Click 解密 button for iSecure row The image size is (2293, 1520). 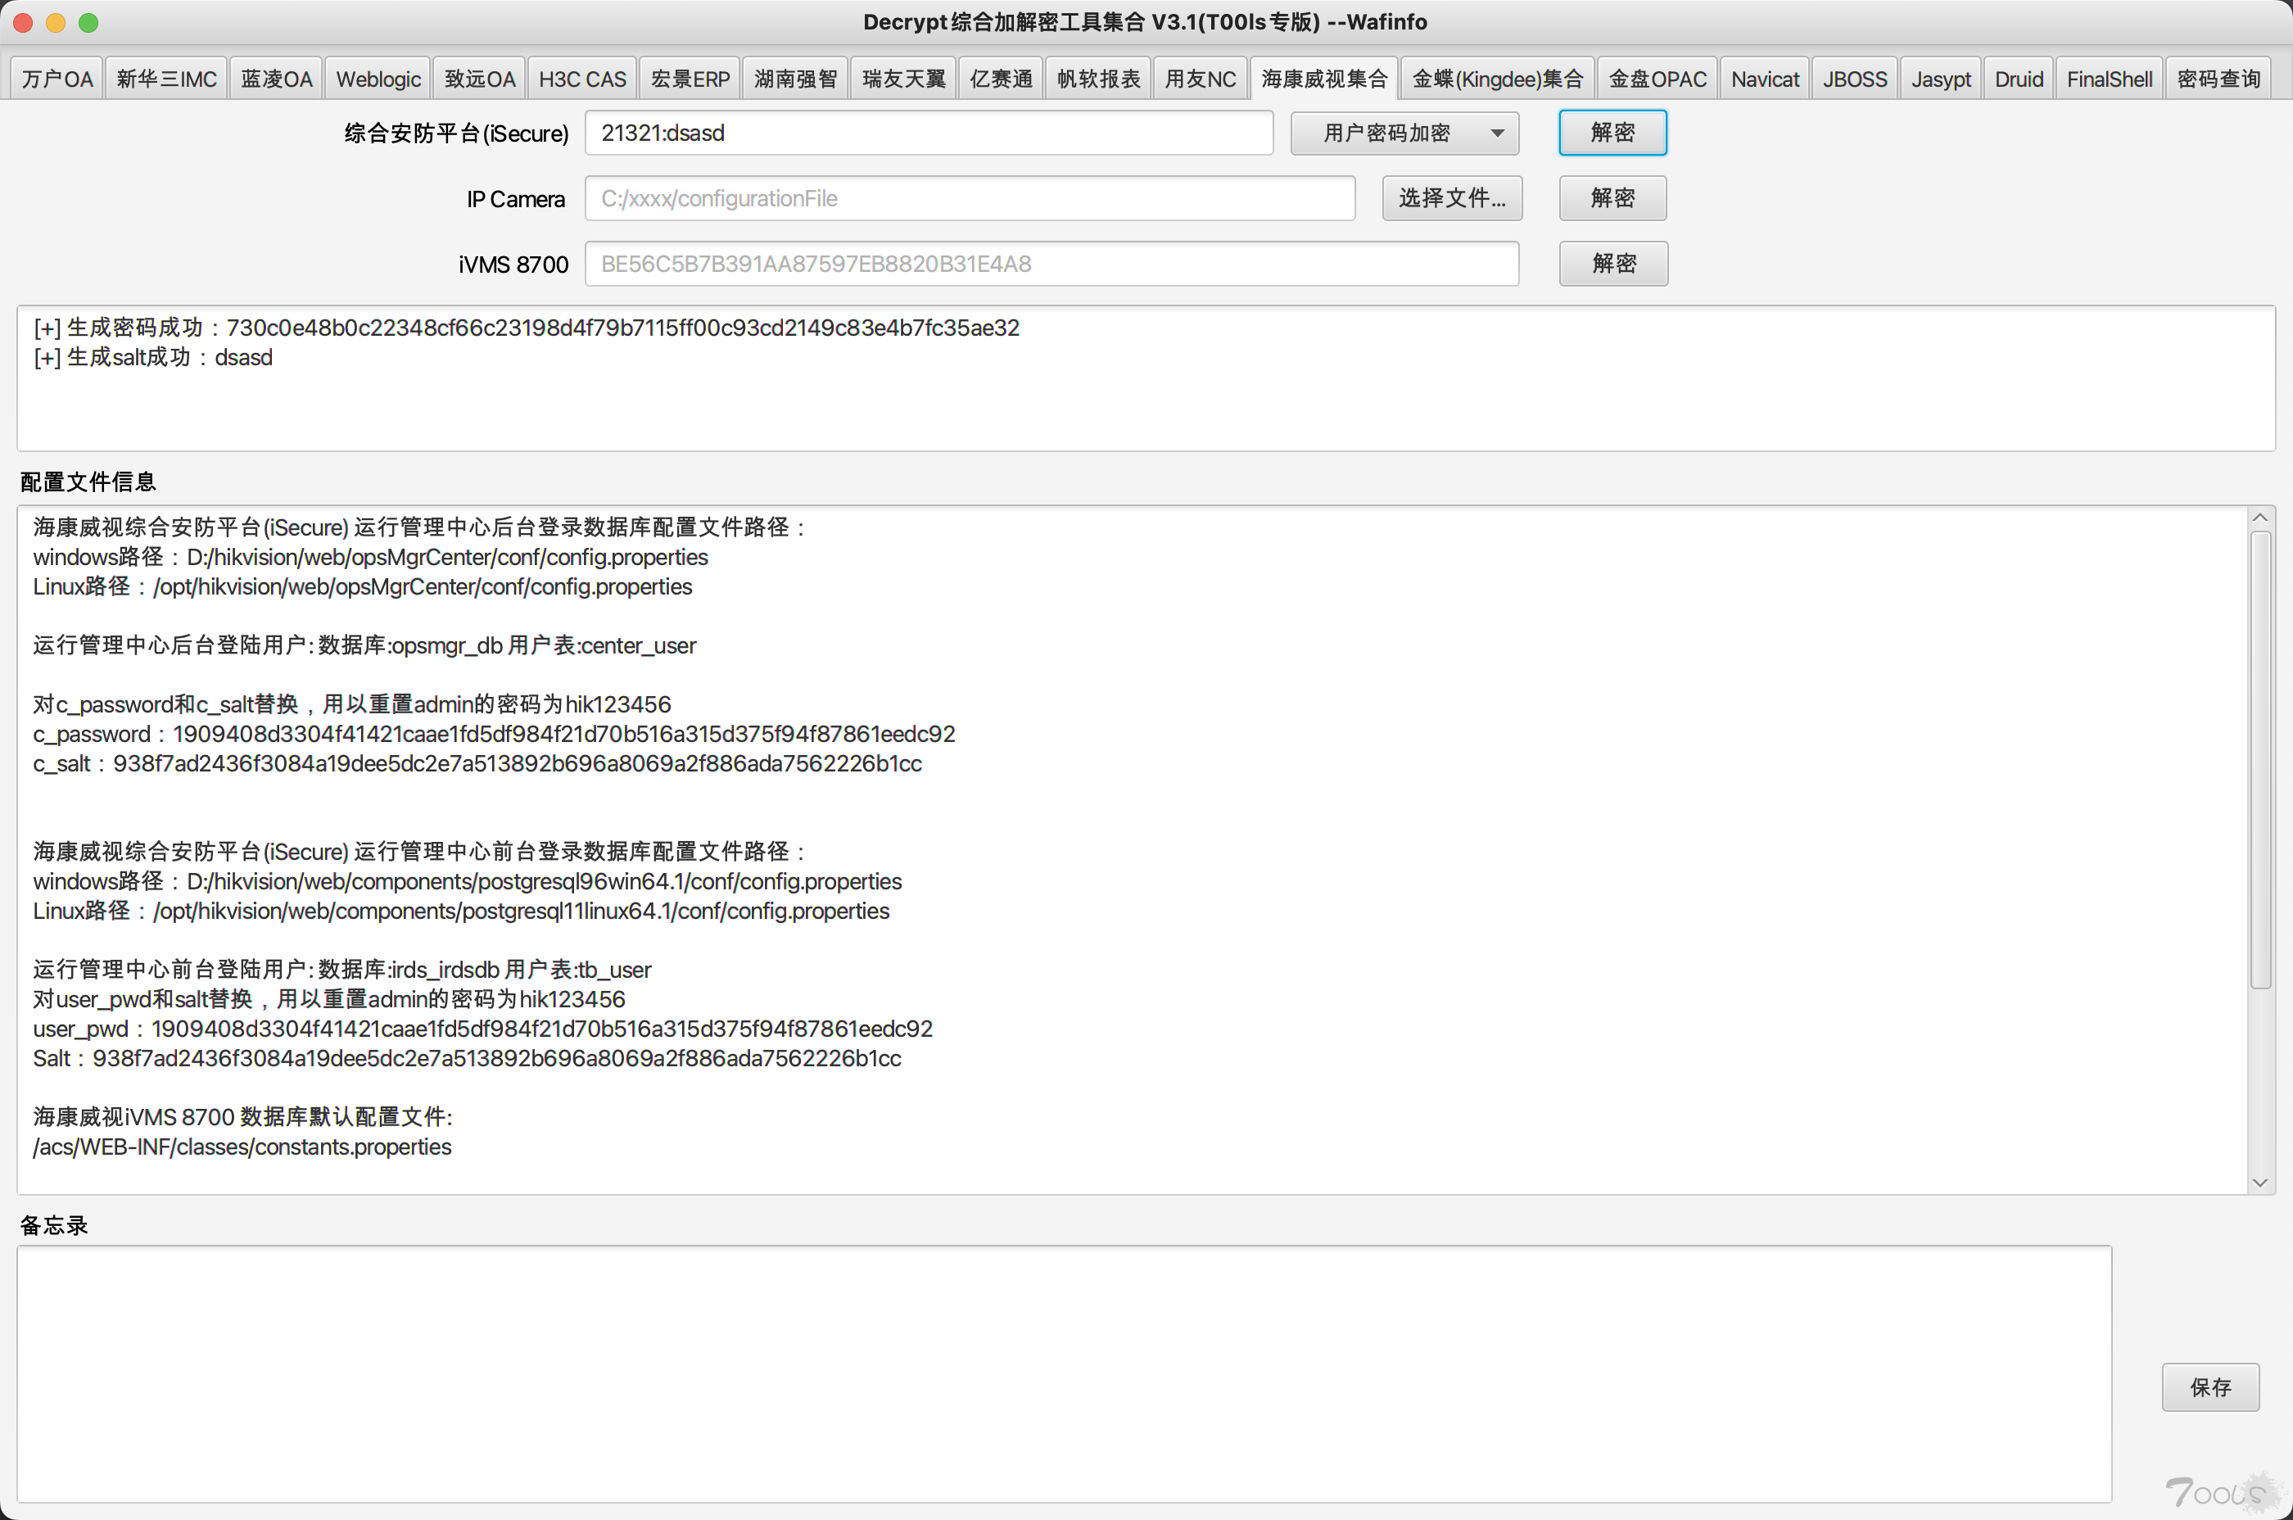1612,133
